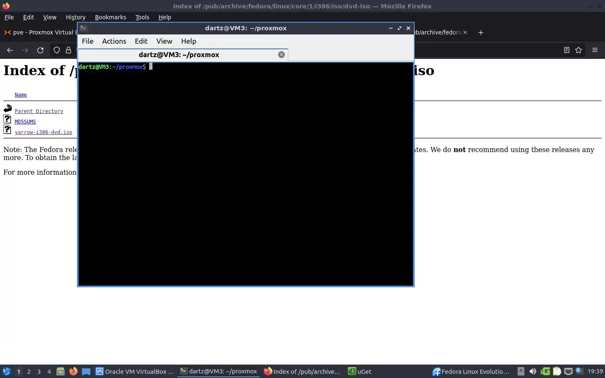Sort listing by Name column link
The width and height of the screenshot is (605, 378).
coord(21,95)
